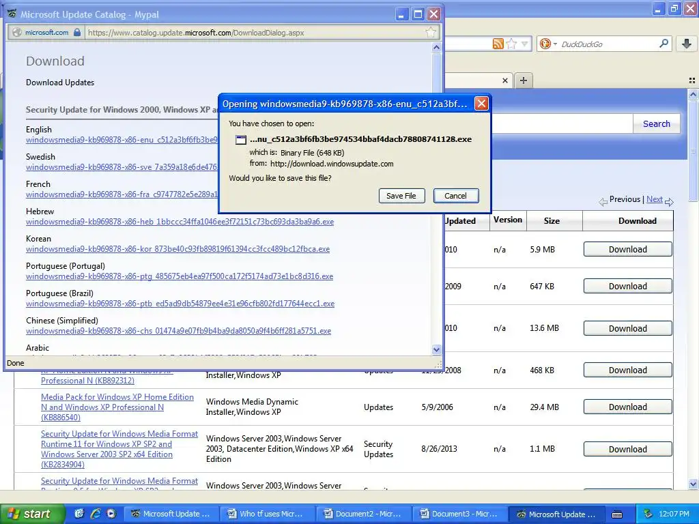Open Swedish windowsmedia9 sve download link
Image resolution: width=699 pixels, height=524 pixels.
tap(122, 167)
